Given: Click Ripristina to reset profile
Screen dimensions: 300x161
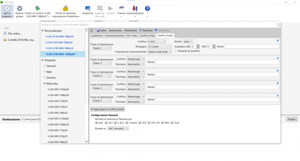Looking at the screenshot, I should click(146, 30).
